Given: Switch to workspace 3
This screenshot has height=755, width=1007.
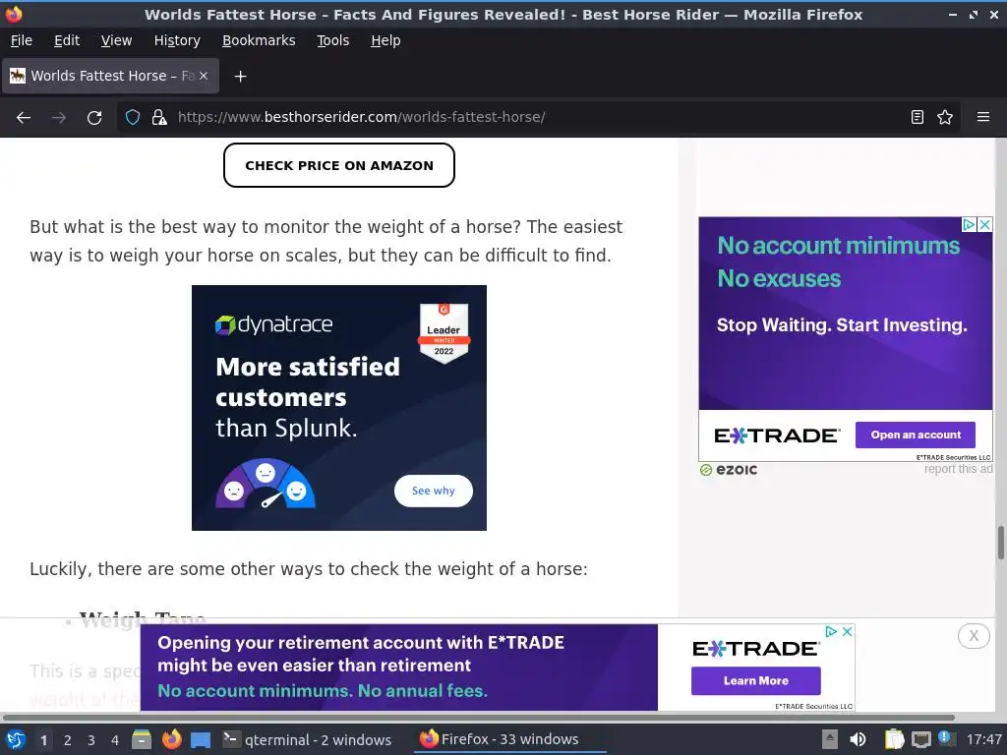Looking at the screenshot, I should 91,740.
